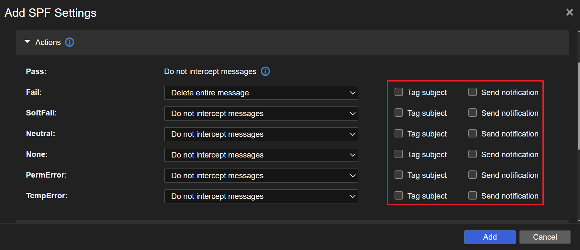Image resolution: width=580 pixels, height=250 pixels.
Task: Enable Send notification for Fail
Action: coord(473,92)
